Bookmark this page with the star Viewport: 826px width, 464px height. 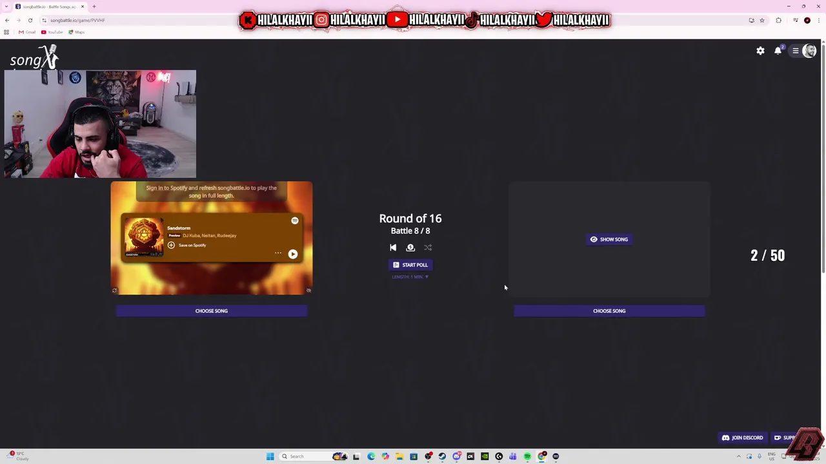pyautogui.click(x=762, y=21)
